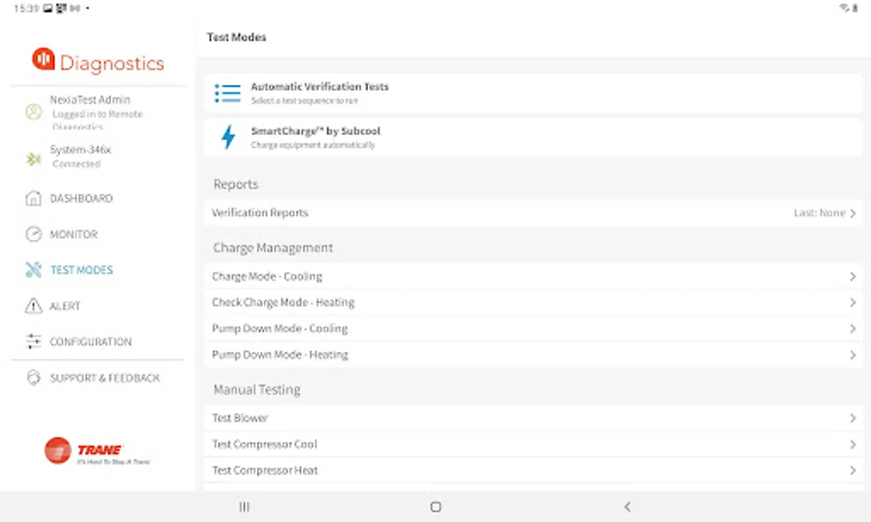Select Pump Down Mode - Cooling

click(x=533, y=329)
